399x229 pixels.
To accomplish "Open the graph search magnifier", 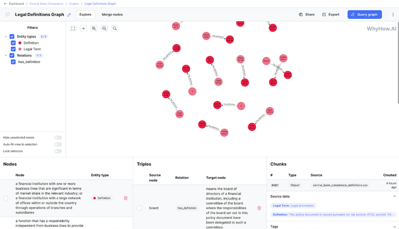I will 115,28.
